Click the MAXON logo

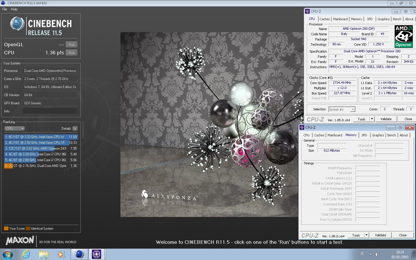20,240
